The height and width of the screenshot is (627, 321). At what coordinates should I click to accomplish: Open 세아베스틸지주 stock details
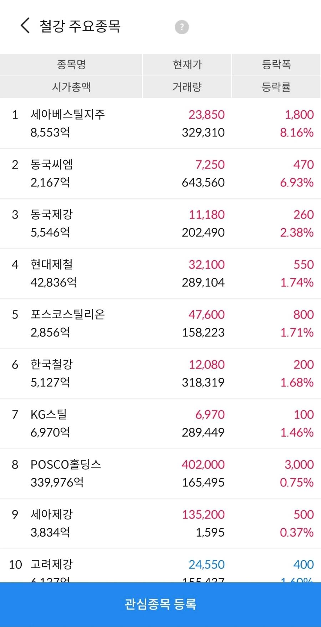pyautogui.click(x=160, y=124)
